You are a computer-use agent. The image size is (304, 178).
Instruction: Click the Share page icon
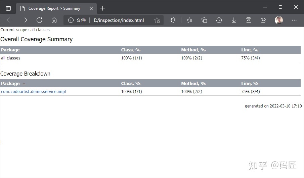[x=263, y=20]
